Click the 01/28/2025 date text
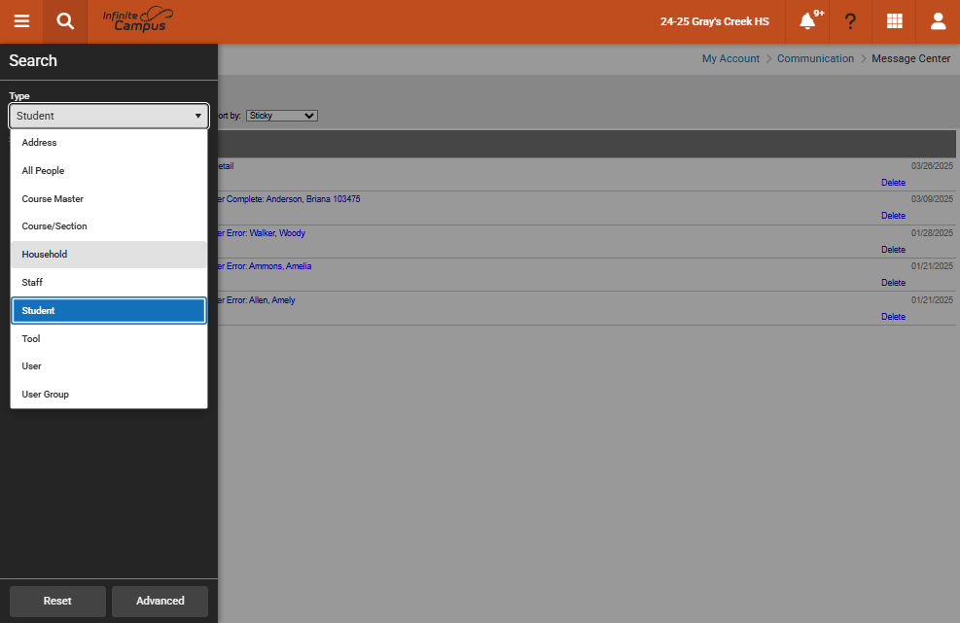 coord(932,233)
